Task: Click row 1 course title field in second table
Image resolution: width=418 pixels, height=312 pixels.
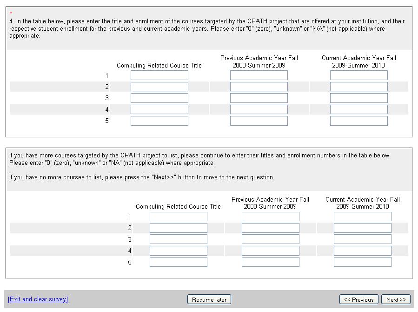Action: click(x=178, y=217)
